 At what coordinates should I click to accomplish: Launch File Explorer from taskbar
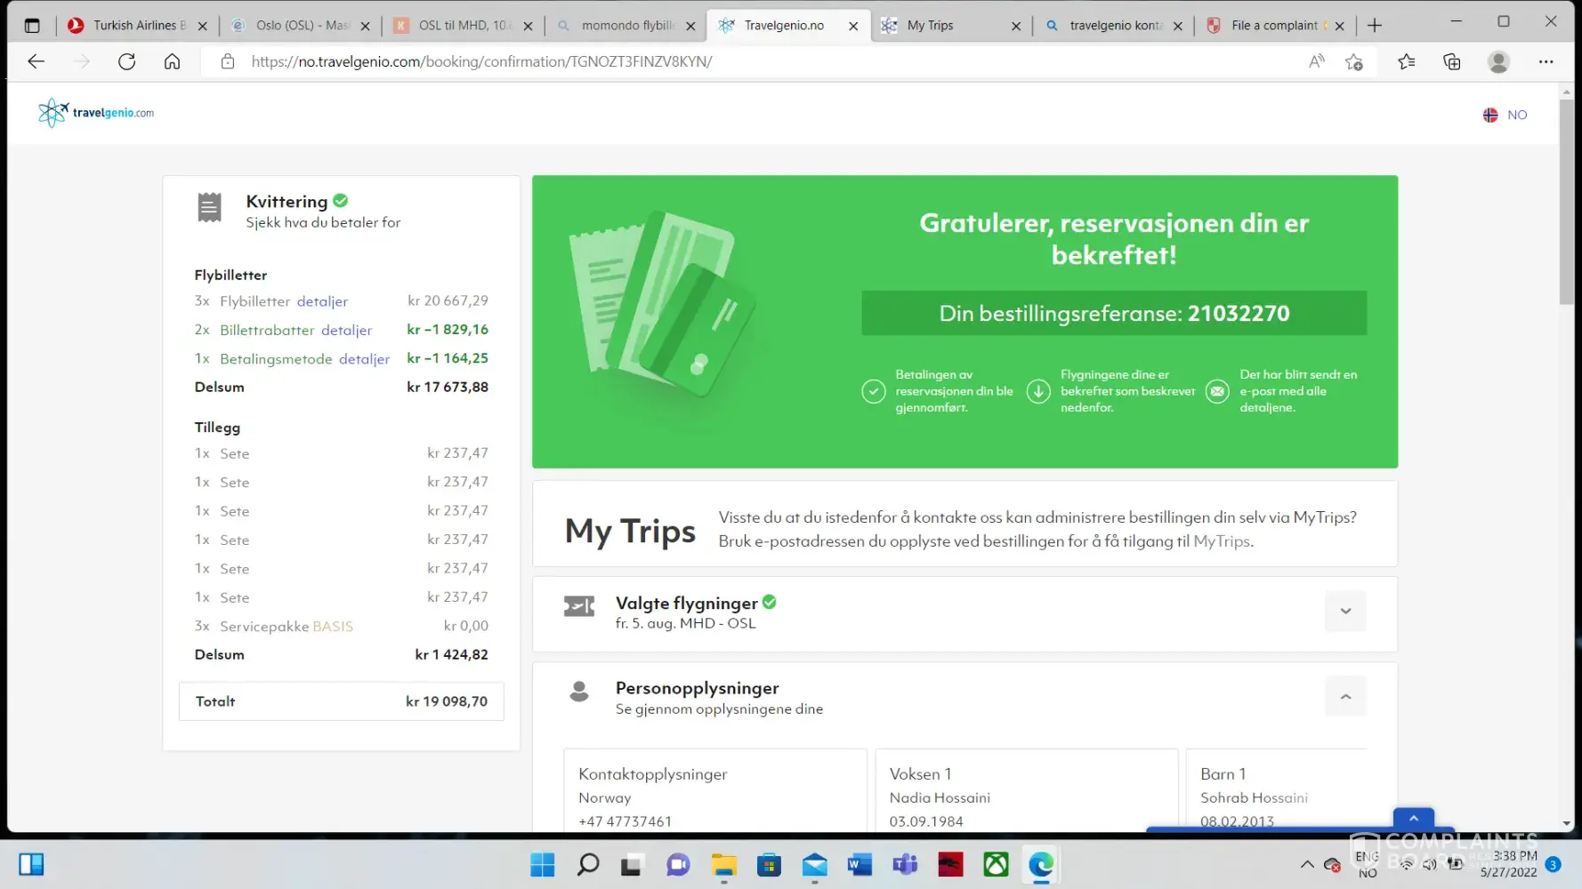(x=723, y=864)
